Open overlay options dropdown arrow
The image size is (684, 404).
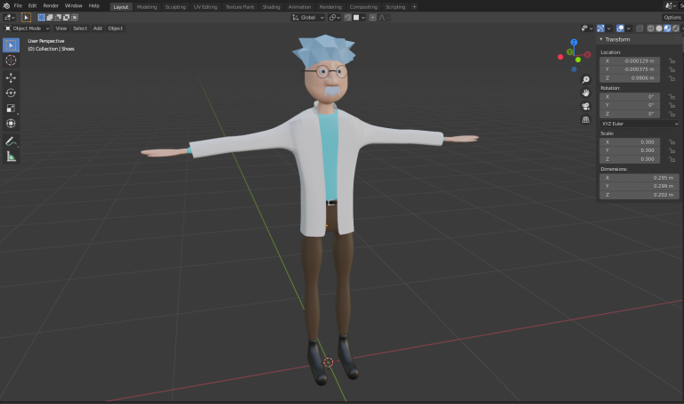[629, 28]
